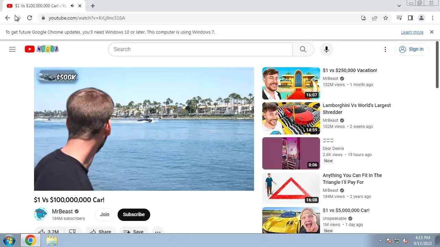Image resolution: width=440 pixels, height=247 pixels.
Task: Click the Dear Deena channel name
Action: pyautogui.click(x=333, y=149)
